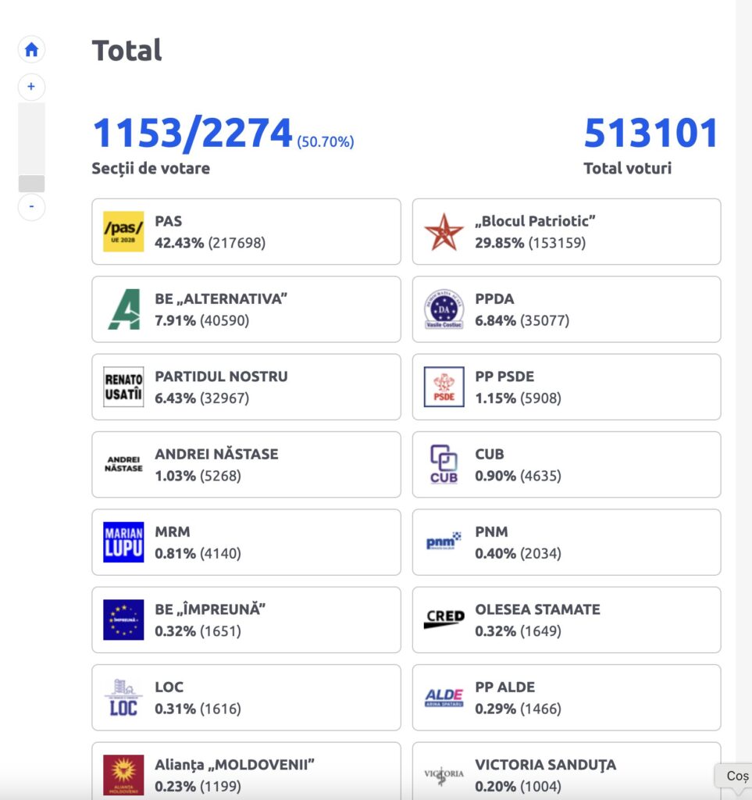Screen dimensions: 752x800
Task: Select the PARTIDUL NOSTRU party name
Action: [x=221, y=376]
